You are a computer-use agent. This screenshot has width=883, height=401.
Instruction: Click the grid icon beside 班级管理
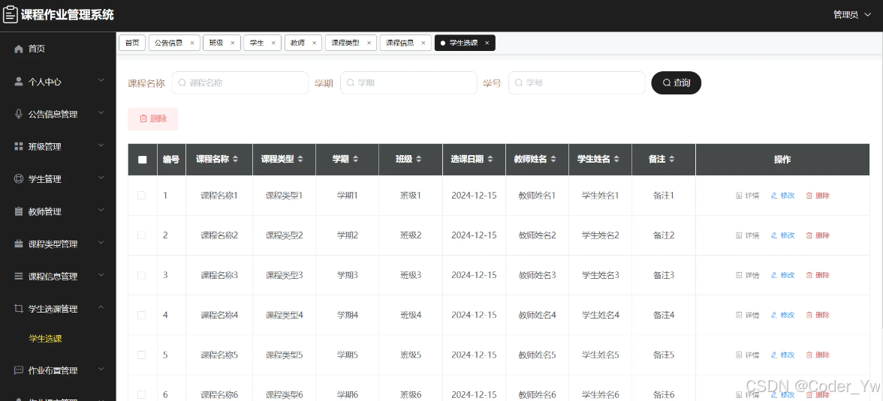pos(19,147)
